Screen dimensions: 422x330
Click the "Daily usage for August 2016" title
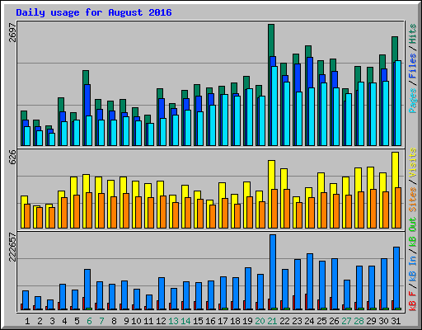[x=94, y=12]
